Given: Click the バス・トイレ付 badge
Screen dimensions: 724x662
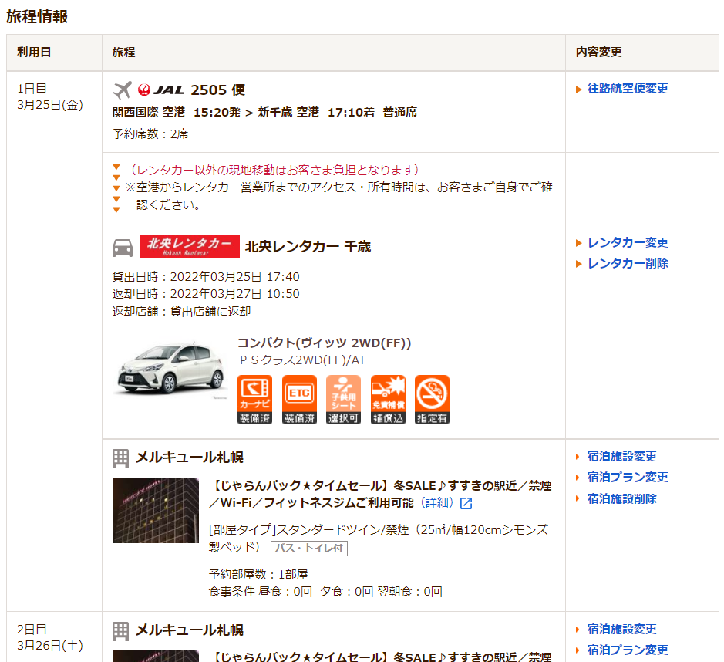Looking at the screenshot, I should [x=309, y=549].
